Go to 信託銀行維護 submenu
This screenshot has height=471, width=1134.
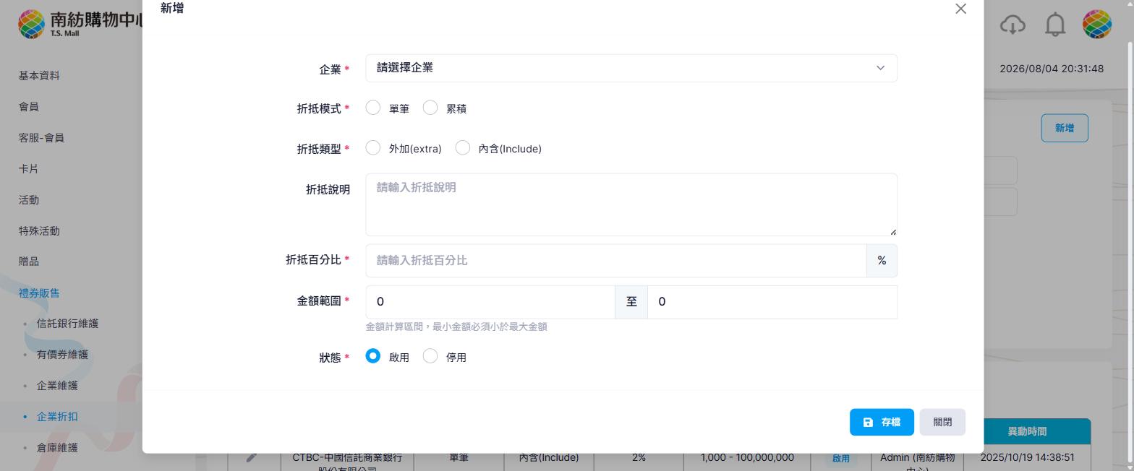(x=67, y=324)
